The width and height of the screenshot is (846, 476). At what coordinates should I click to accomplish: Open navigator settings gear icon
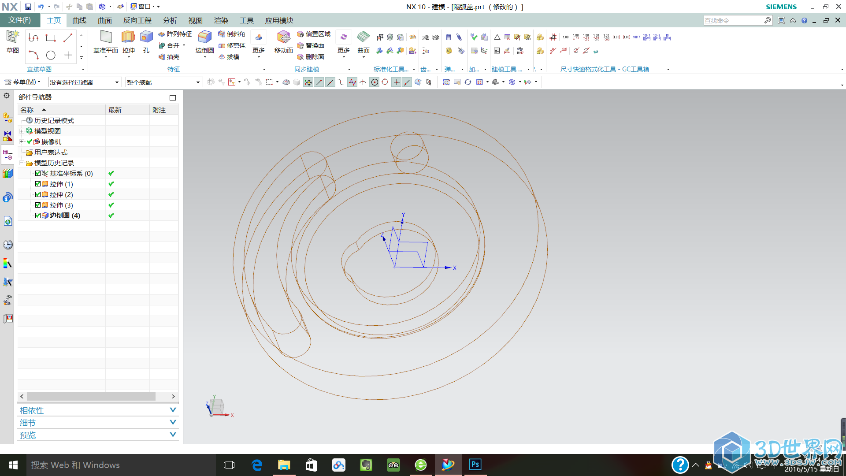[7, 96]
